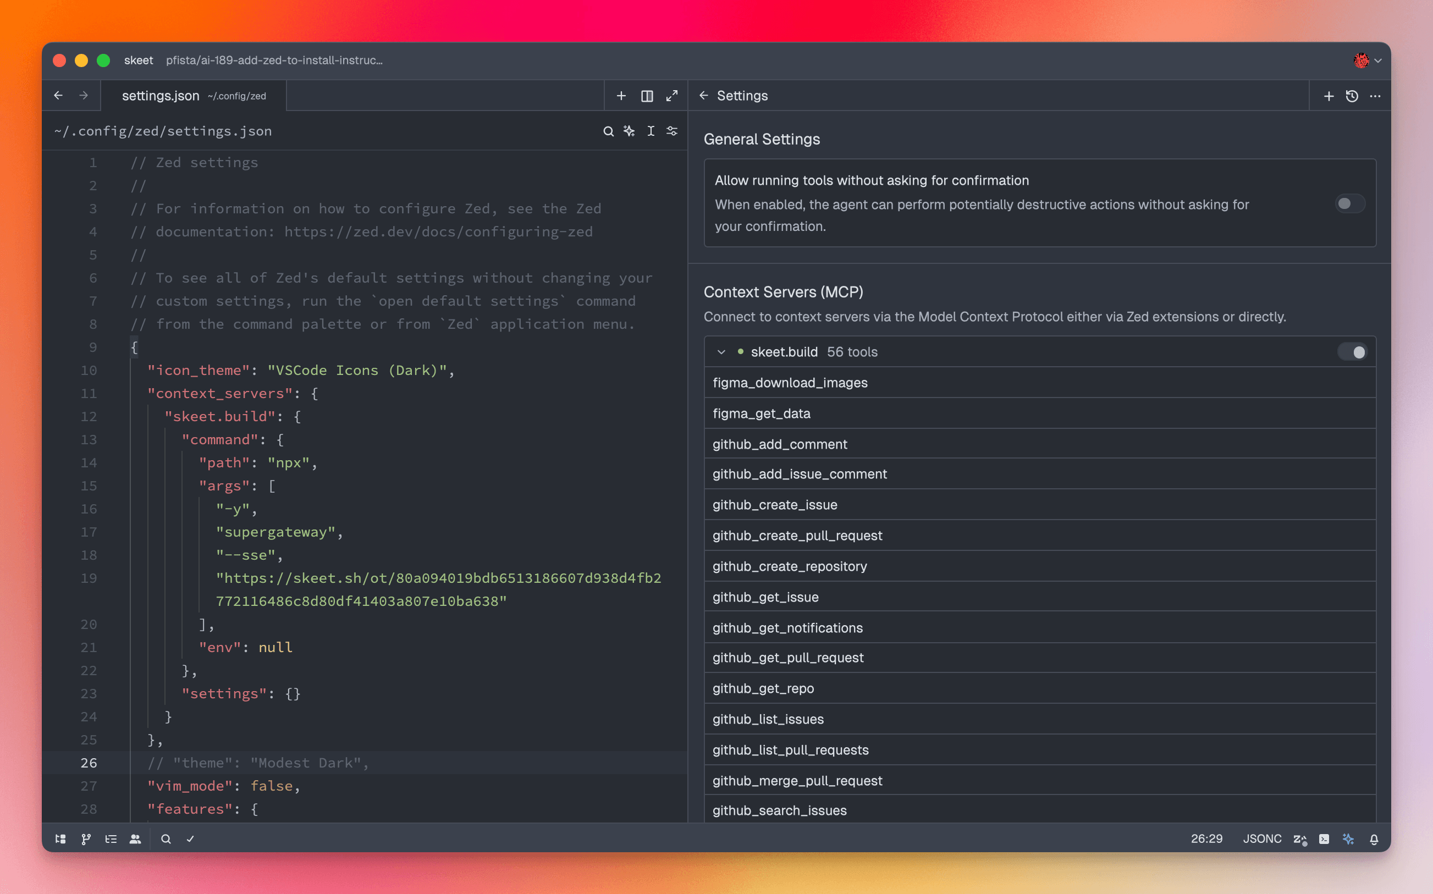This screenshot has width=1433, height=894.
Task: Start a new thread in agent panel
Action: click(x=1329, y=96)
